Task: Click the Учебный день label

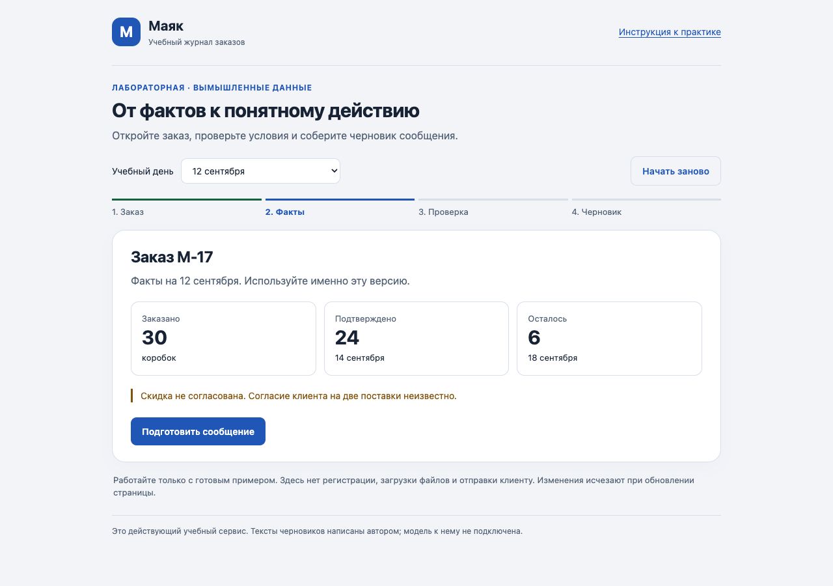Action: click(x=143, y=171)
